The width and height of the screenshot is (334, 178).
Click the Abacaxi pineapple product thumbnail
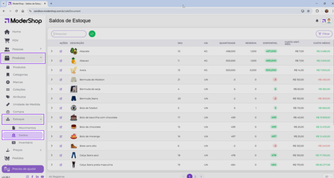pyautogui.click(x=74, y=61)
